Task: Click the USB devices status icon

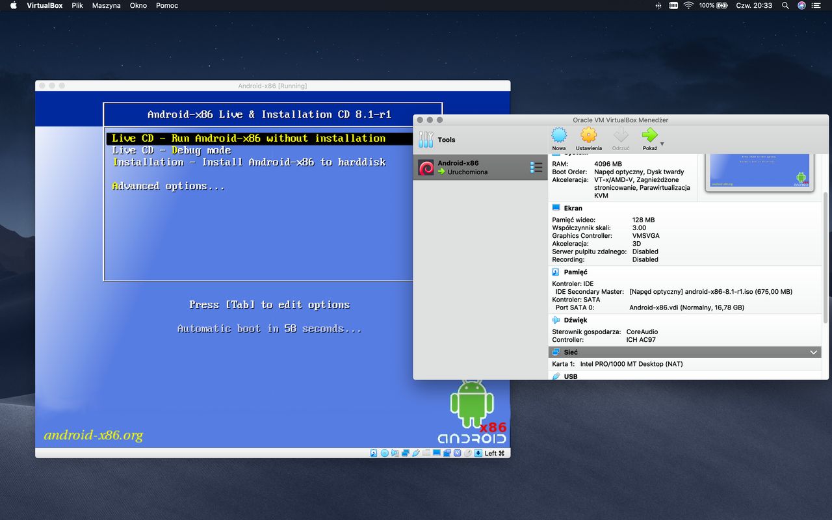Action: [415, 453]
